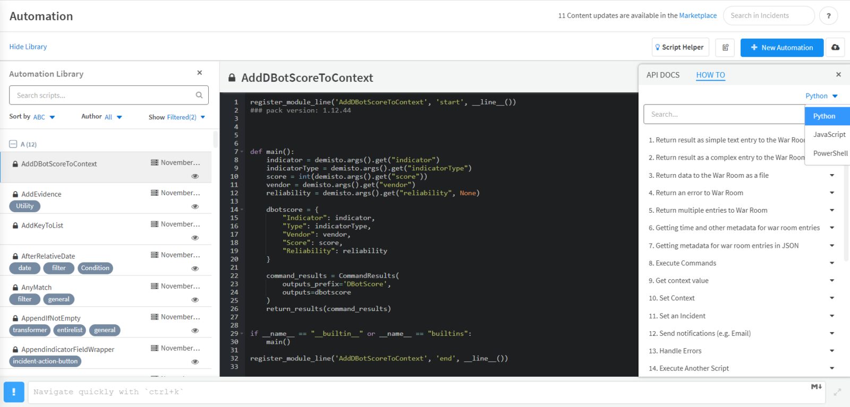Select the AppendIfNotEmpty script
The image size is (850, 407).
tap(51, 318)
